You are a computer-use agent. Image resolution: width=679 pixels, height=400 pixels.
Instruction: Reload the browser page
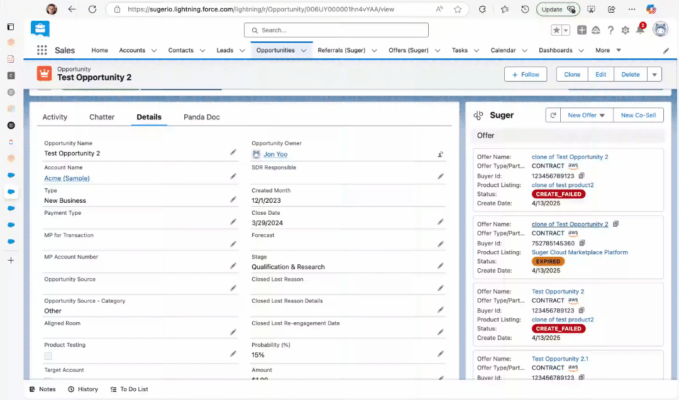[92, 9]
